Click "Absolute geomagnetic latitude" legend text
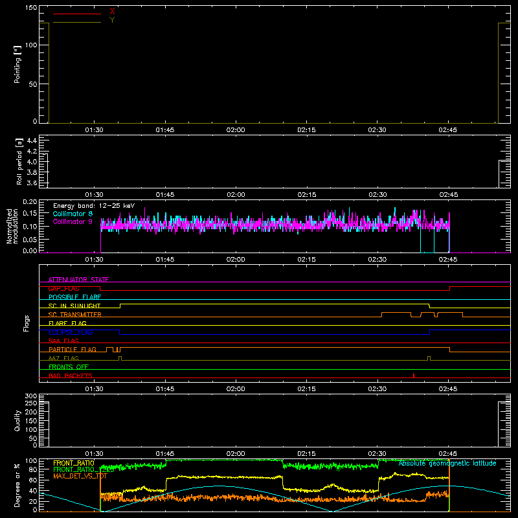The width and height of the screenshot is (518, 518). [x=447, y=464]
